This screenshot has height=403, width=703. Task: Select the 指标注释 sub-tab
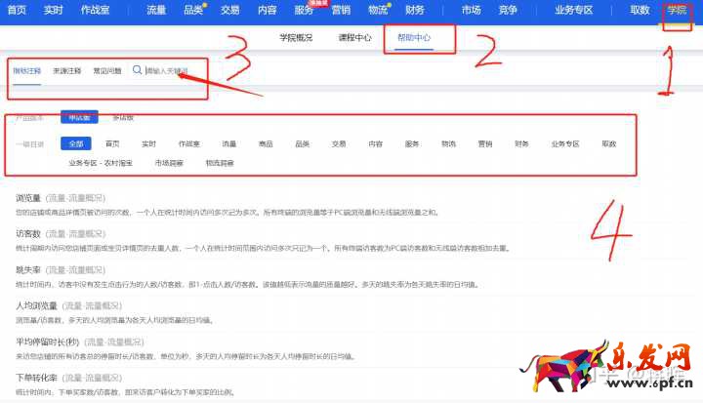click(x=26, y=70)
